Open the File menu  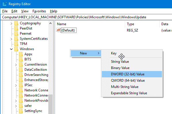click(5, 11)
